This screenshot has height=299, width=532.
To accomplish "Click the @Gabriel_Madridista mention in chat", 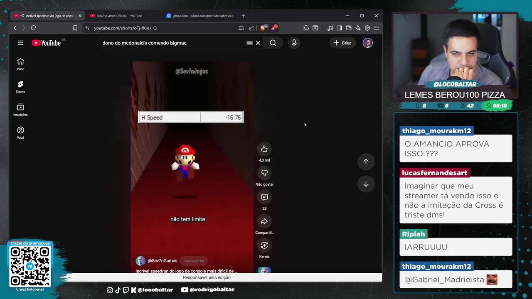I will 444,280.
